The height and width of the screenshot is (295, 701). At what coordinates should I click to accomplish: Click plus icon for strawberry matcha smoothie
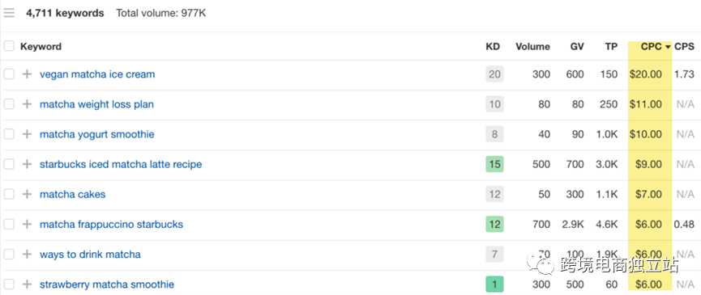coord(28,284)
